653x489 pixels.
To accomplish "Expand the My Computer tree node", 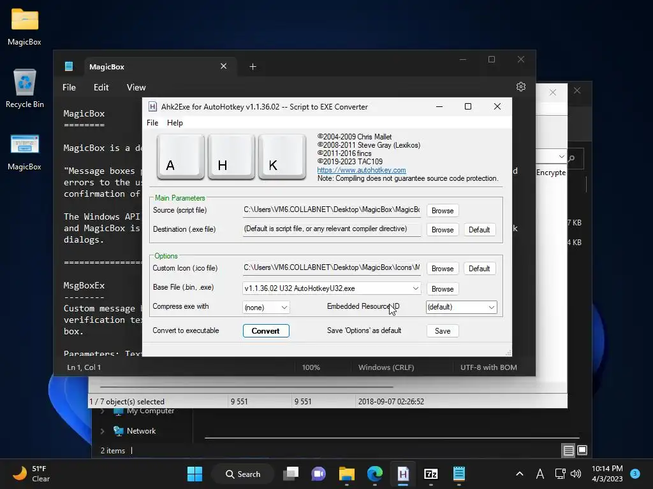I will pos(102,412).
